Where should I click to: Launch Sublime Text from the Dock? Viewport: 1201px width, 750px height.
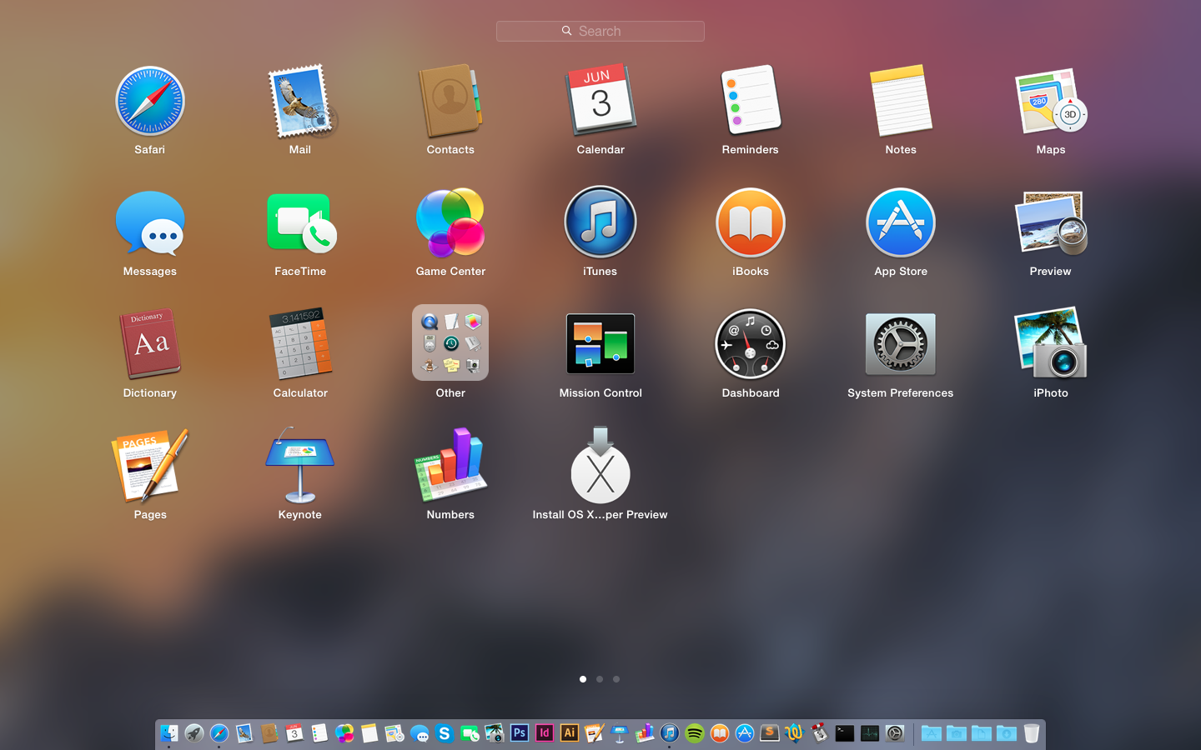click(x=770, y=733)
